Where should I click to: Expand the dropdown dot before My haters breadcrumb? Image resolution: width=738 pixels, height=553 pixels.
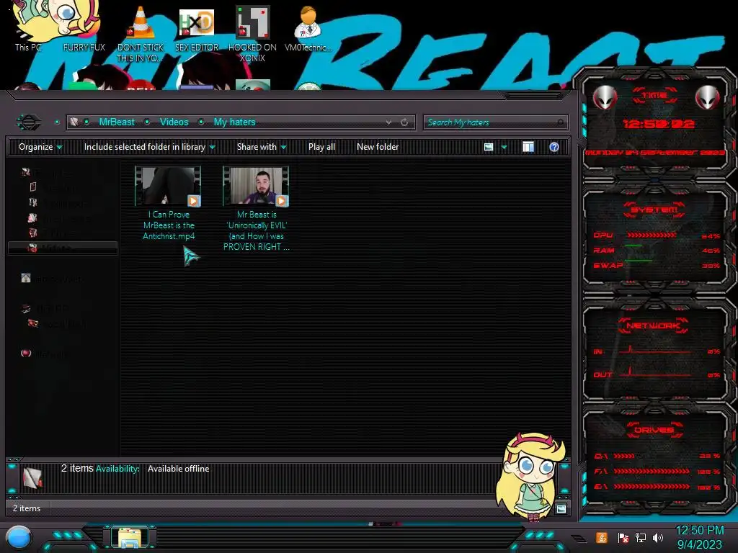point(202,122)
